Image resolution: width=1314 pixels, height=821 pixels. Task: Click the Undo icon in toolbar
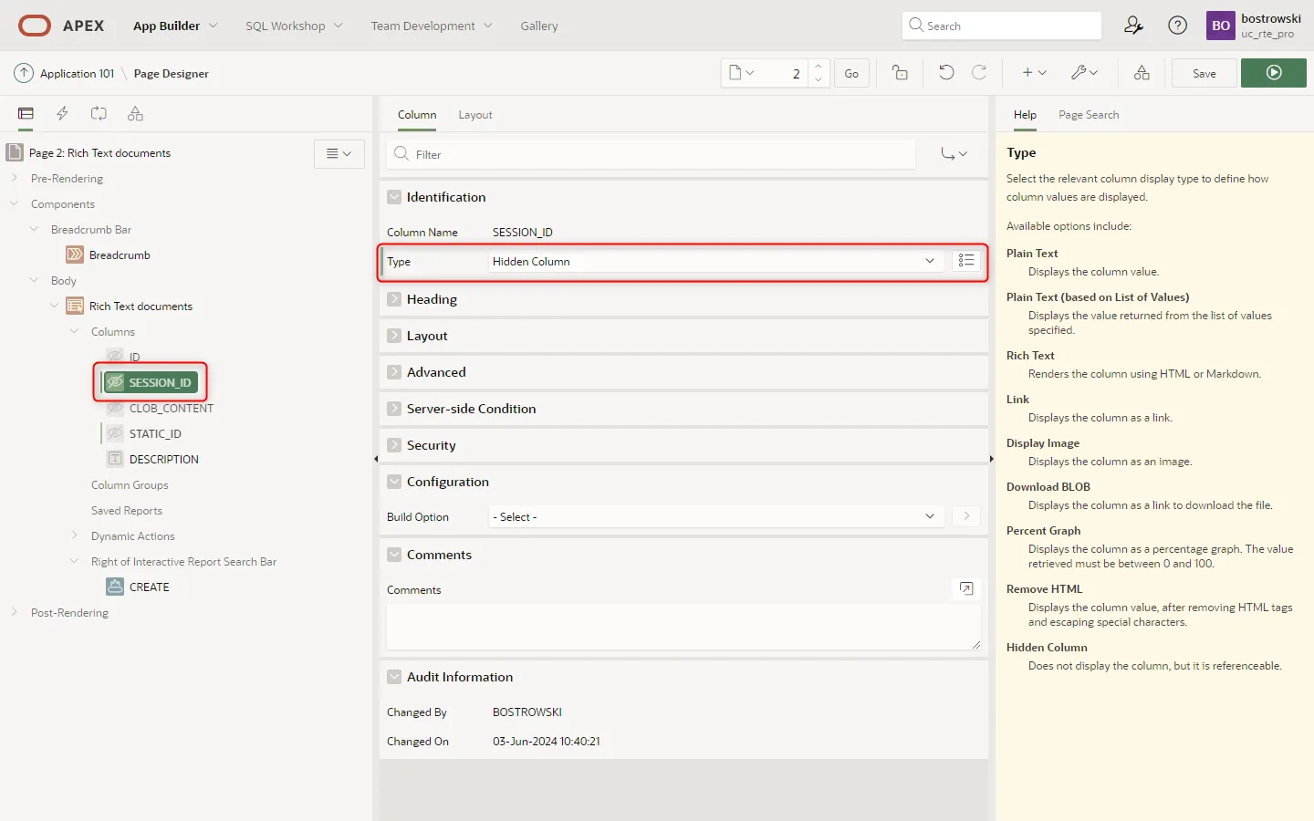946,73
